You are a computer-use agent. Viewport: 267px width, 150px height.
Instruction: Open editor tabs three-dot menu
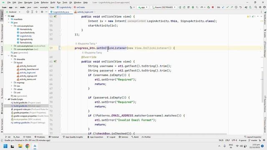(x=261, y=12)
